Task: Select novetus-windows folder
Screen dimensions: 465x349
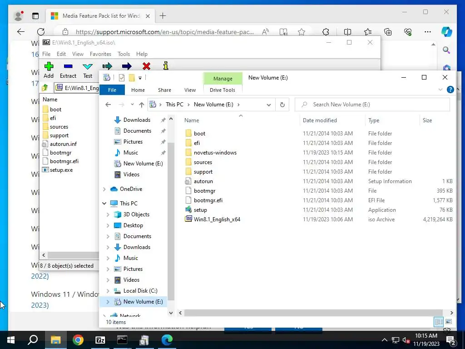Action: point(215,153)
